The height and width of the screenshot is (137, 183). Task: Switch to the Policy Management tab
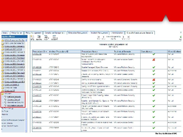pyautogui.click(x=33, y=33)
